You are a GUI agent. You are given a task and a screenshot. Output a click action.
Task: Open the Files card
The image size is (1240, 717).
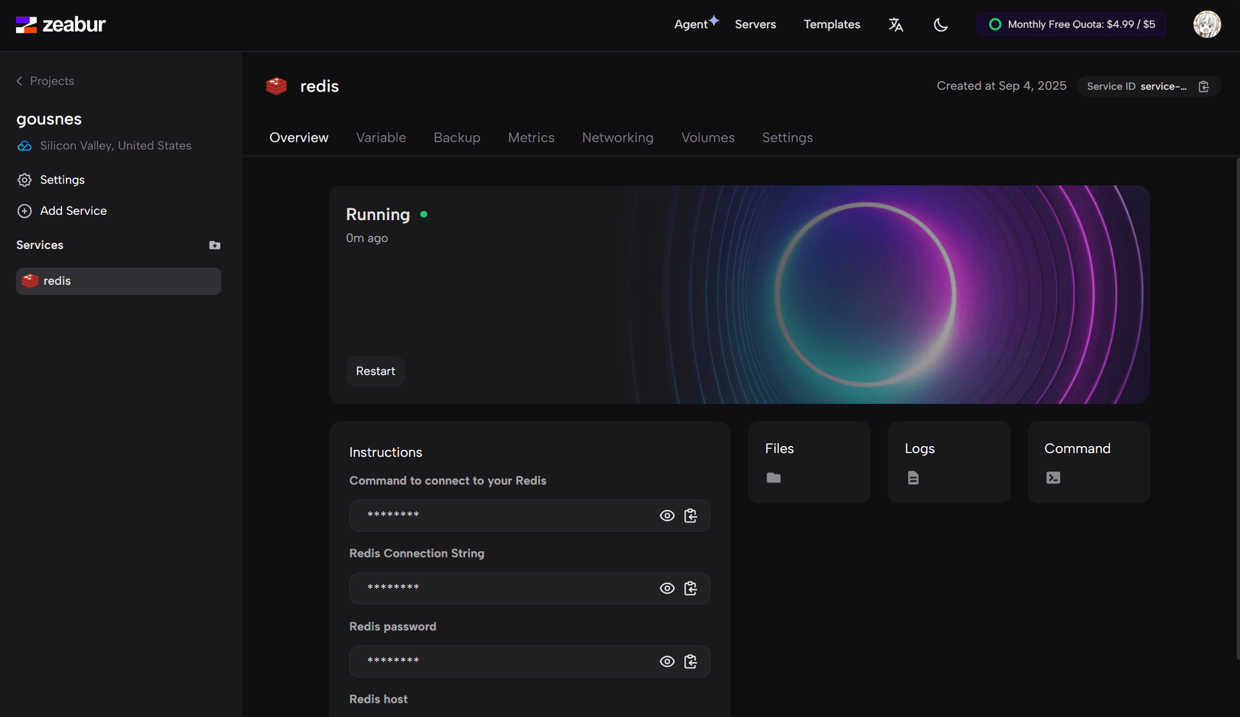(809, 462)
